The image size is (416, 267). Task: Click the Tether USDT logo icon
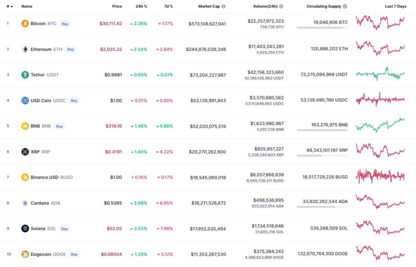click(x=25, y=75)
